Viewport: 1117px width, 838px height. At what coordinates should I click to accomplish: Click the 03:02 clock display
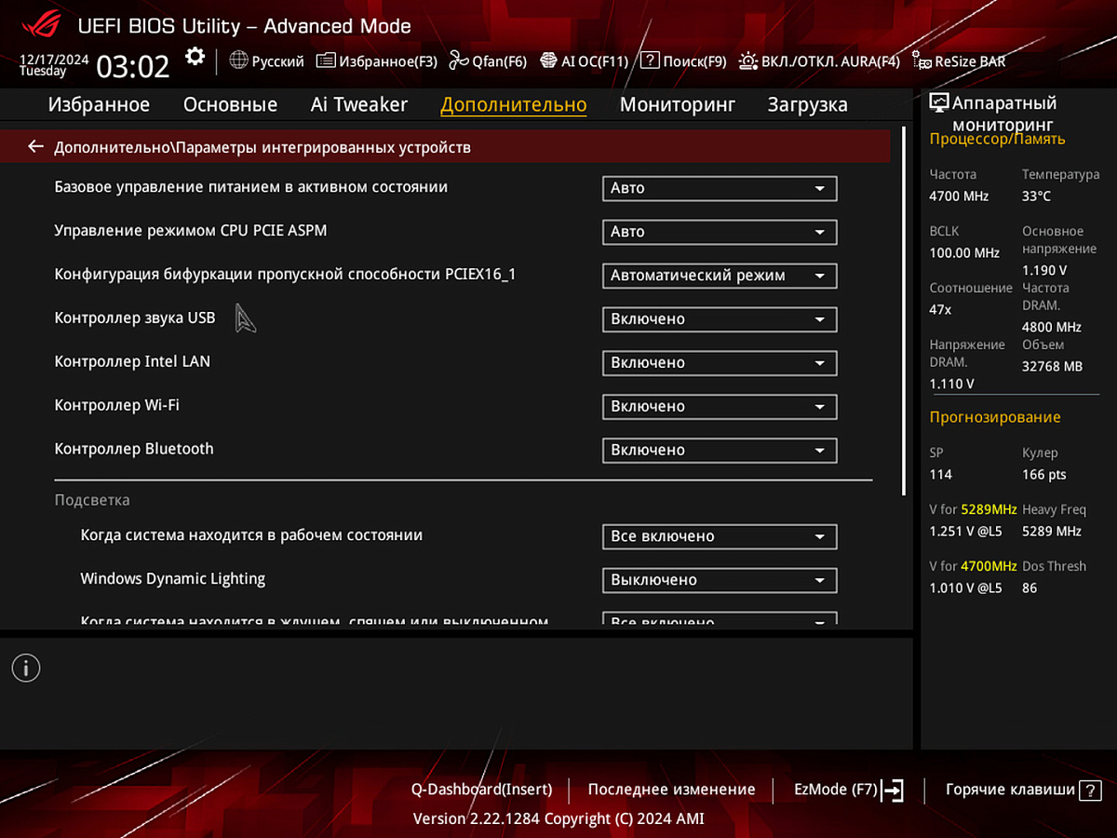pos(133,66)
